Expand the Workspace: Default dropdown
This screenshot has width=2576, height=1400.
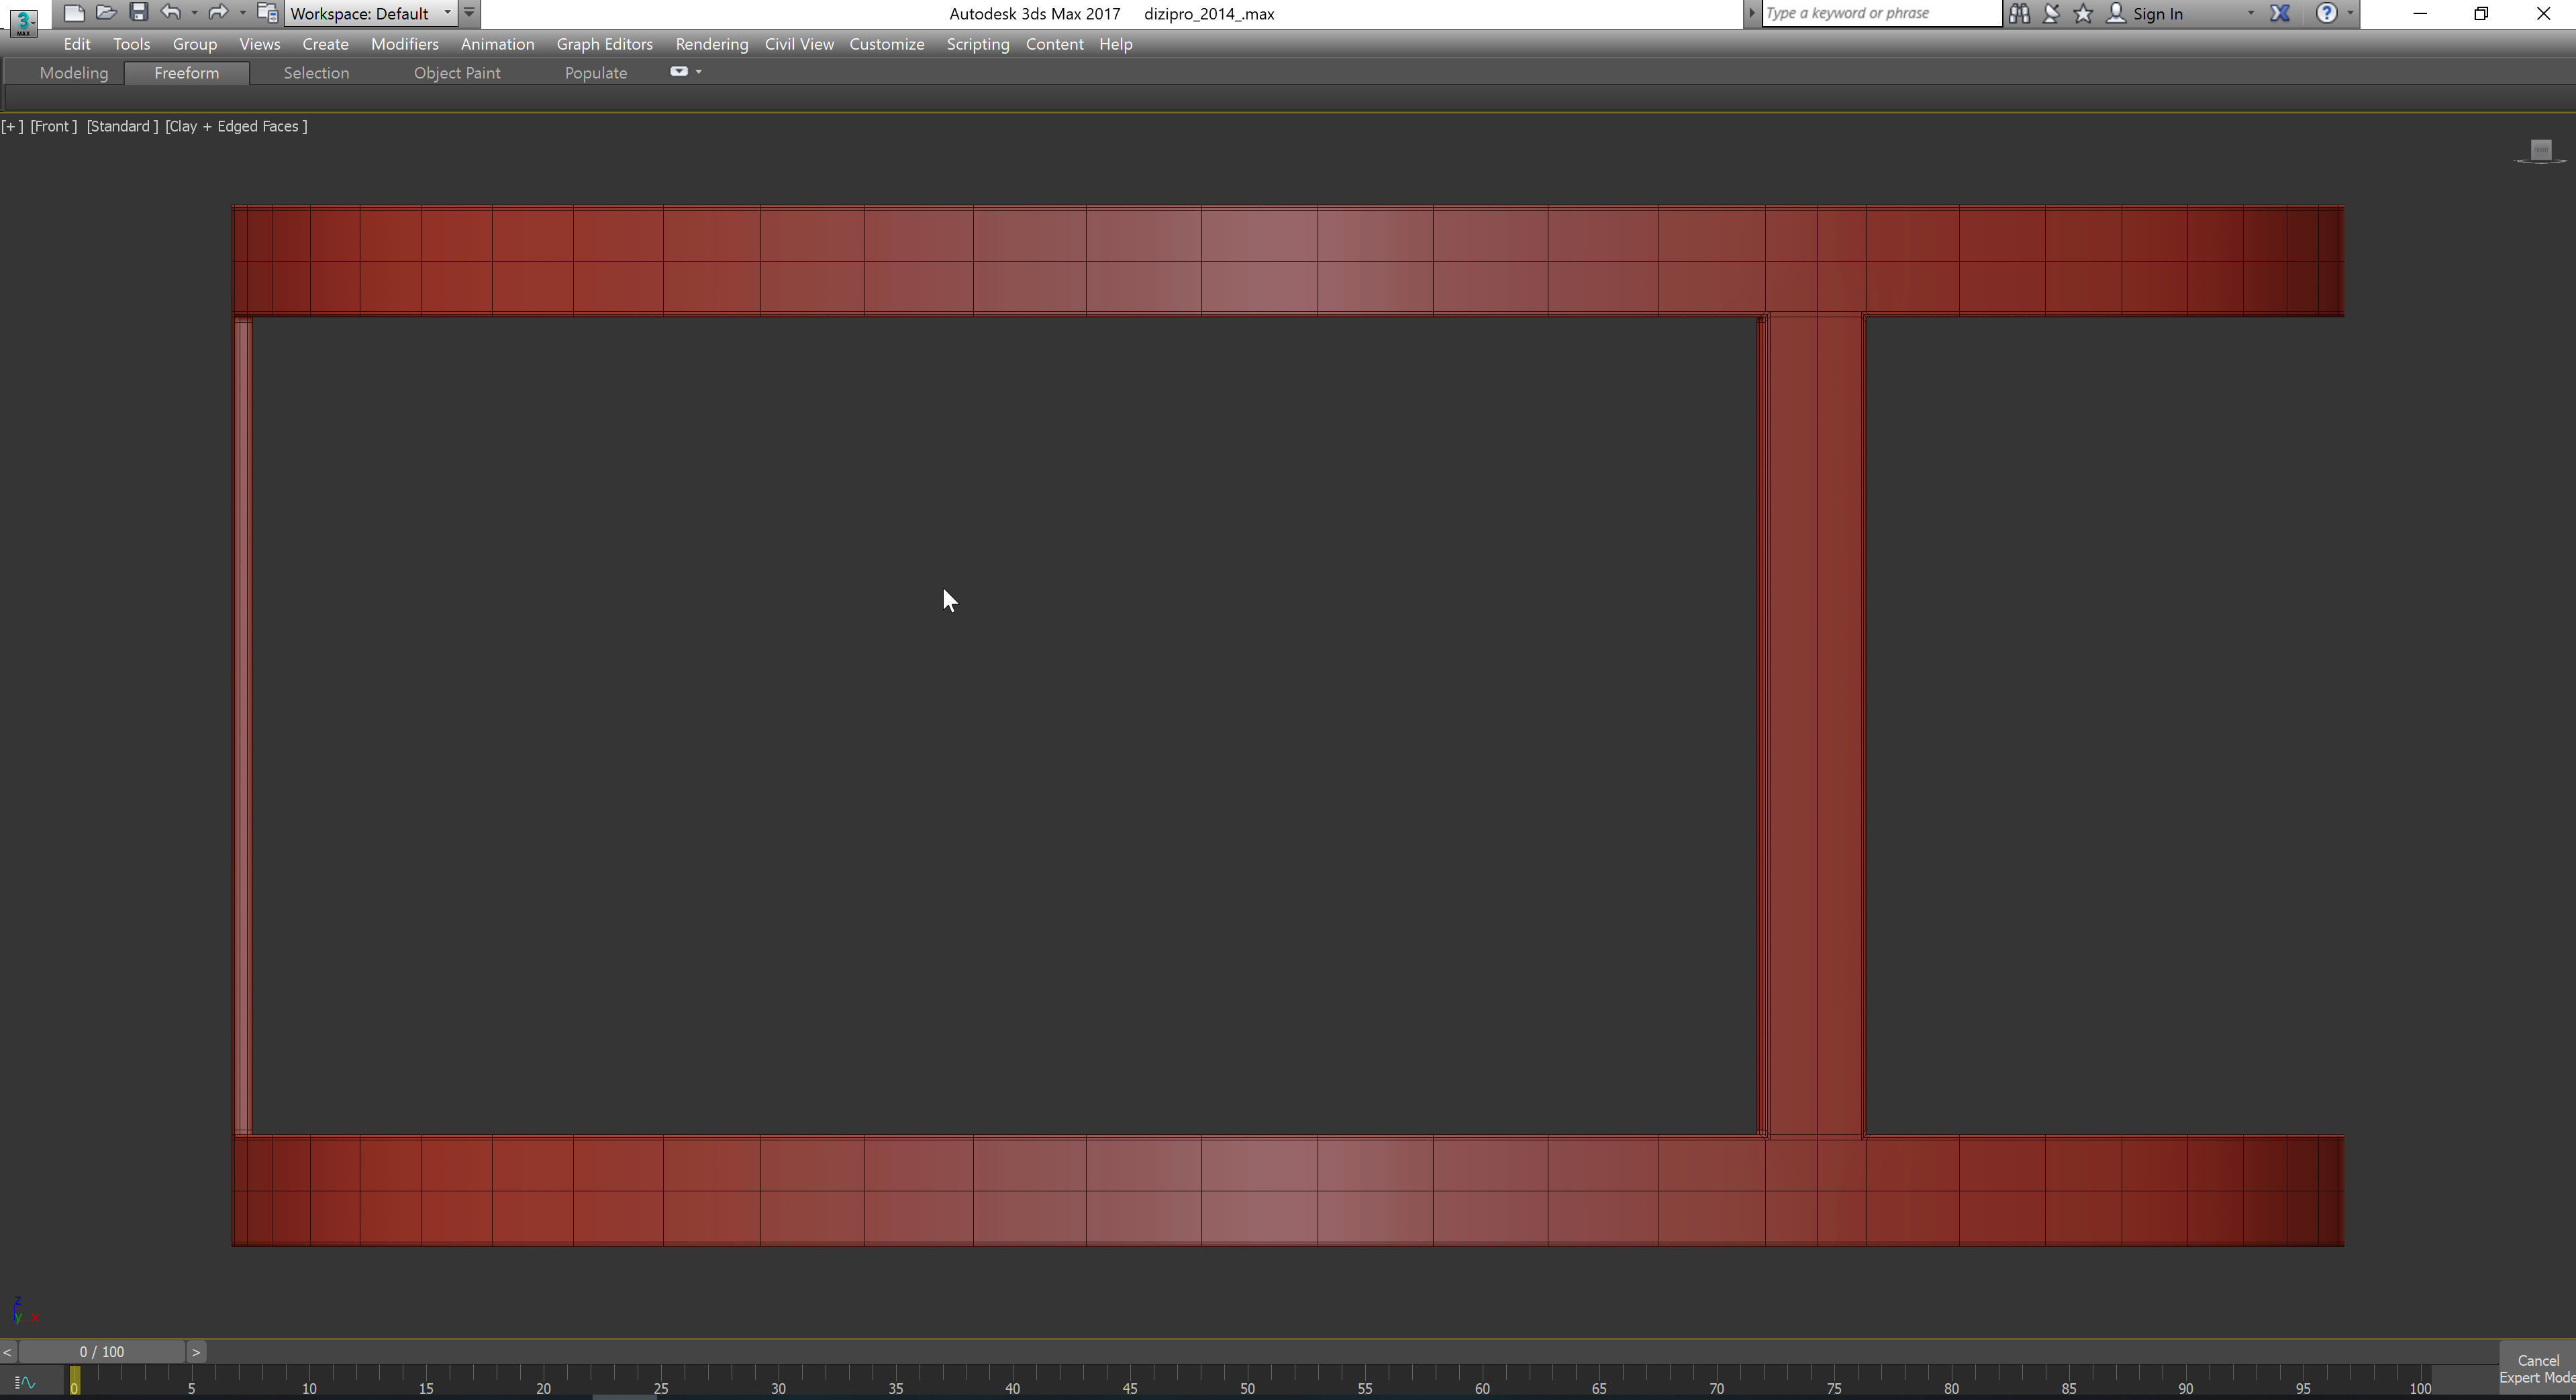(x=447, y=13)
